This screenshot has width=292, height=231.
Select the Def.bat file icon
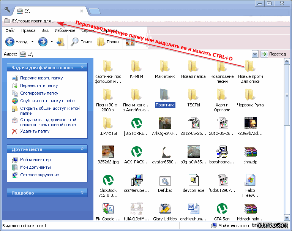pyautogui.click(x=165, y=181)
